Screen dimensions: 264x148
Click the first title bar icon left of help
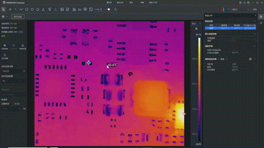[240, 3]
